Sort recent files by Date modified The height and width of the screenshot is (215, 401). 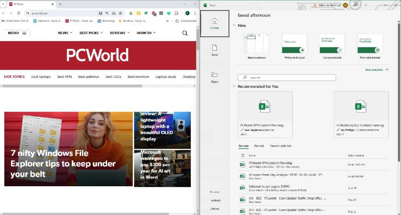click(x=356, y=155)
